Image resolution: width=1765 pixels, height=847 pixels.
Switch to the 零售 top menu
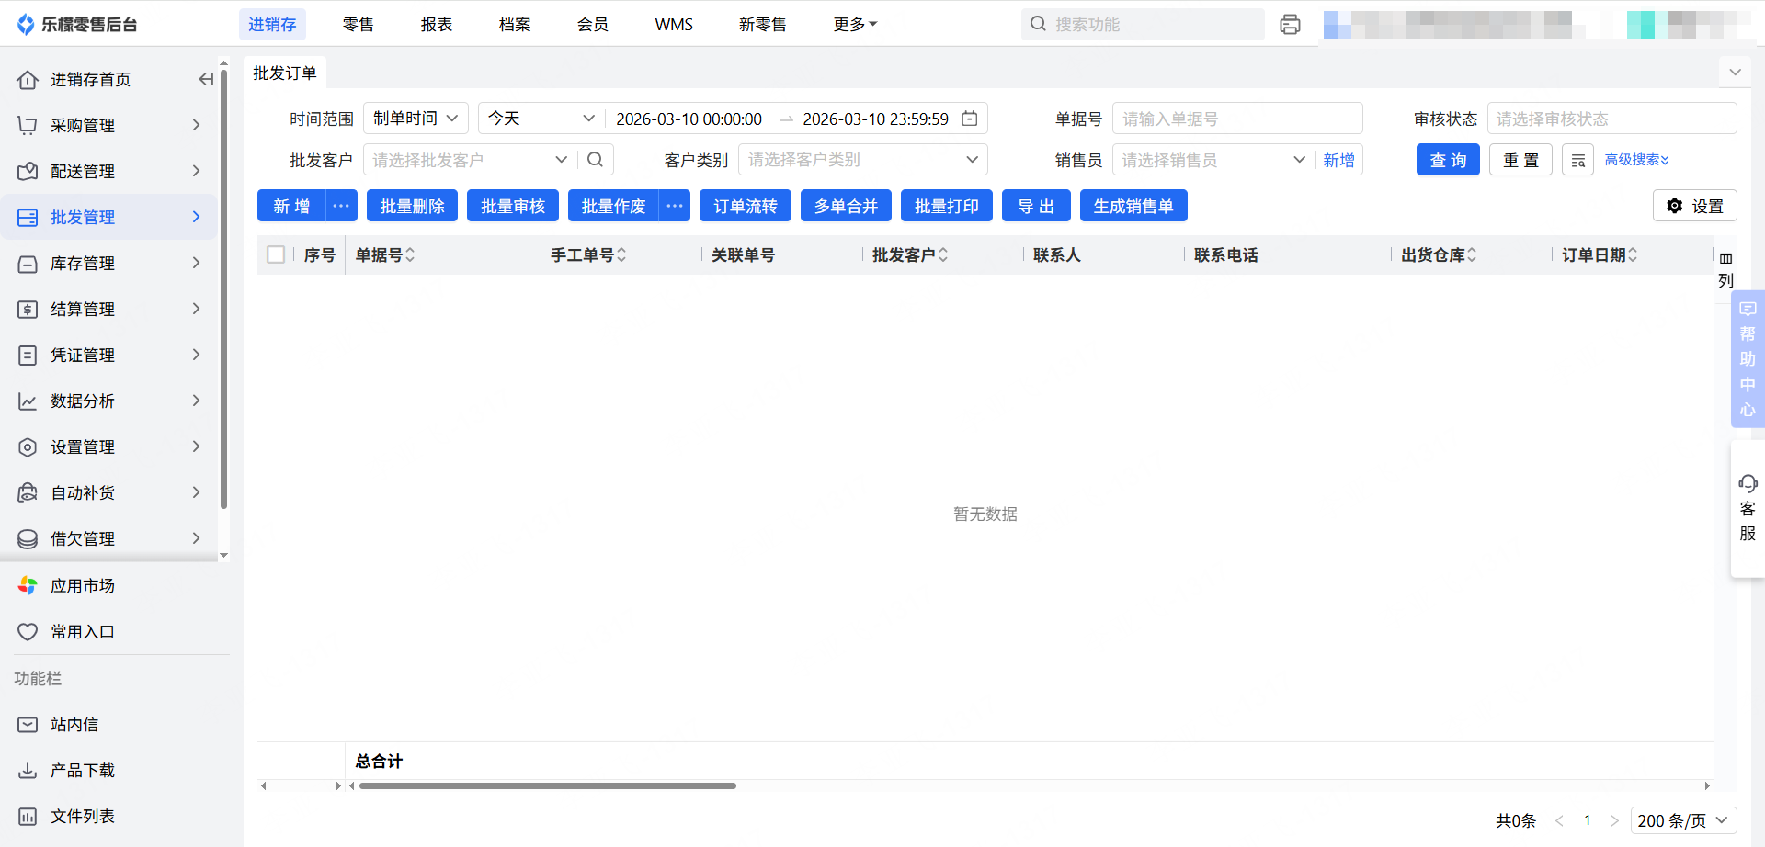pos(358,25)
